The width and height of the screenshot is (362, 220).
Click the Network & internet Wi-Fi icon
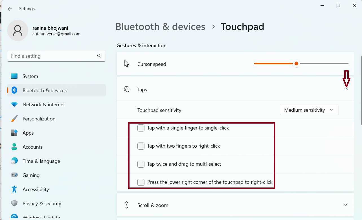point(14,105)
